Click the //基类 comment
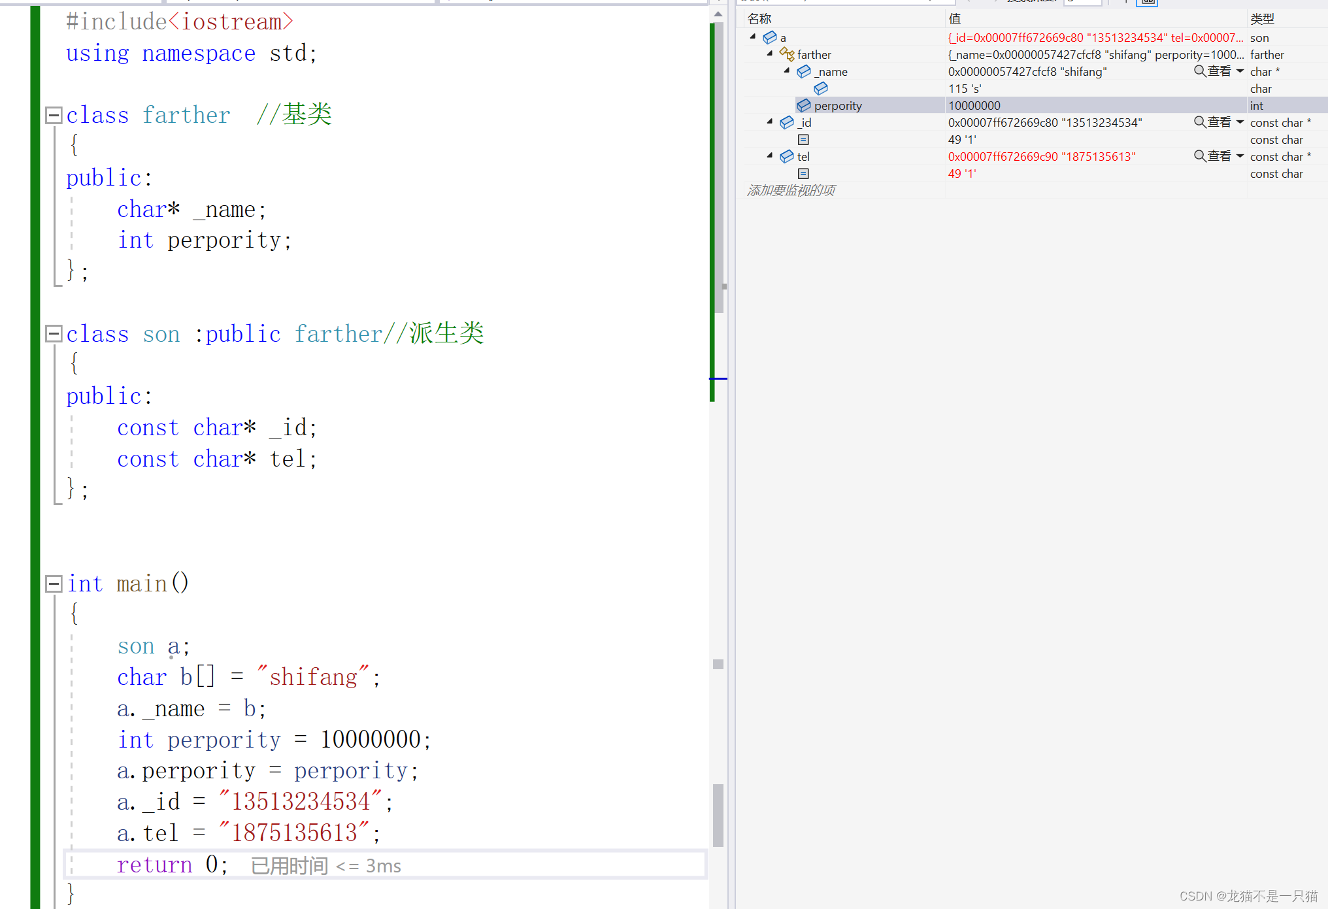 [x=294, y=114]
